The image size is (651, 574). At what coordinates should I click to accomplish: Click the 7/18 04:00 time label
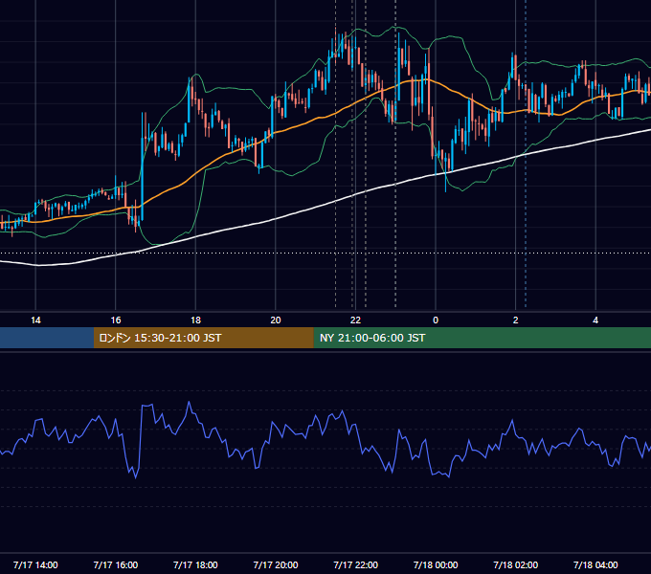click(595, 564)
